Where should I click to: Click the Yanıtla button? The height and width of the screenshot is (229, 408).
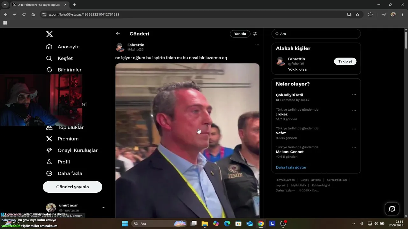[240, 34]
